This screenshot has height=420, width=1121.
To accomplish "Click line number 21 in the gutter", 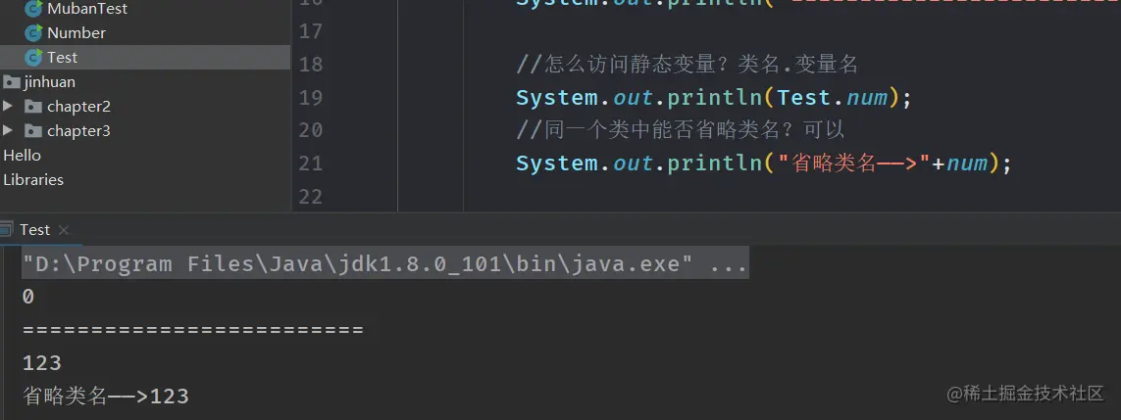I will (310, 163).
